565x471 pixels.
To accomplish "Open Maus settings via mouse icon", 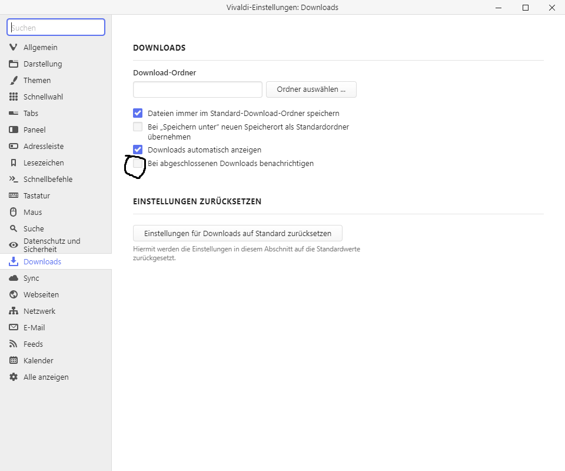I will [14, 213].
